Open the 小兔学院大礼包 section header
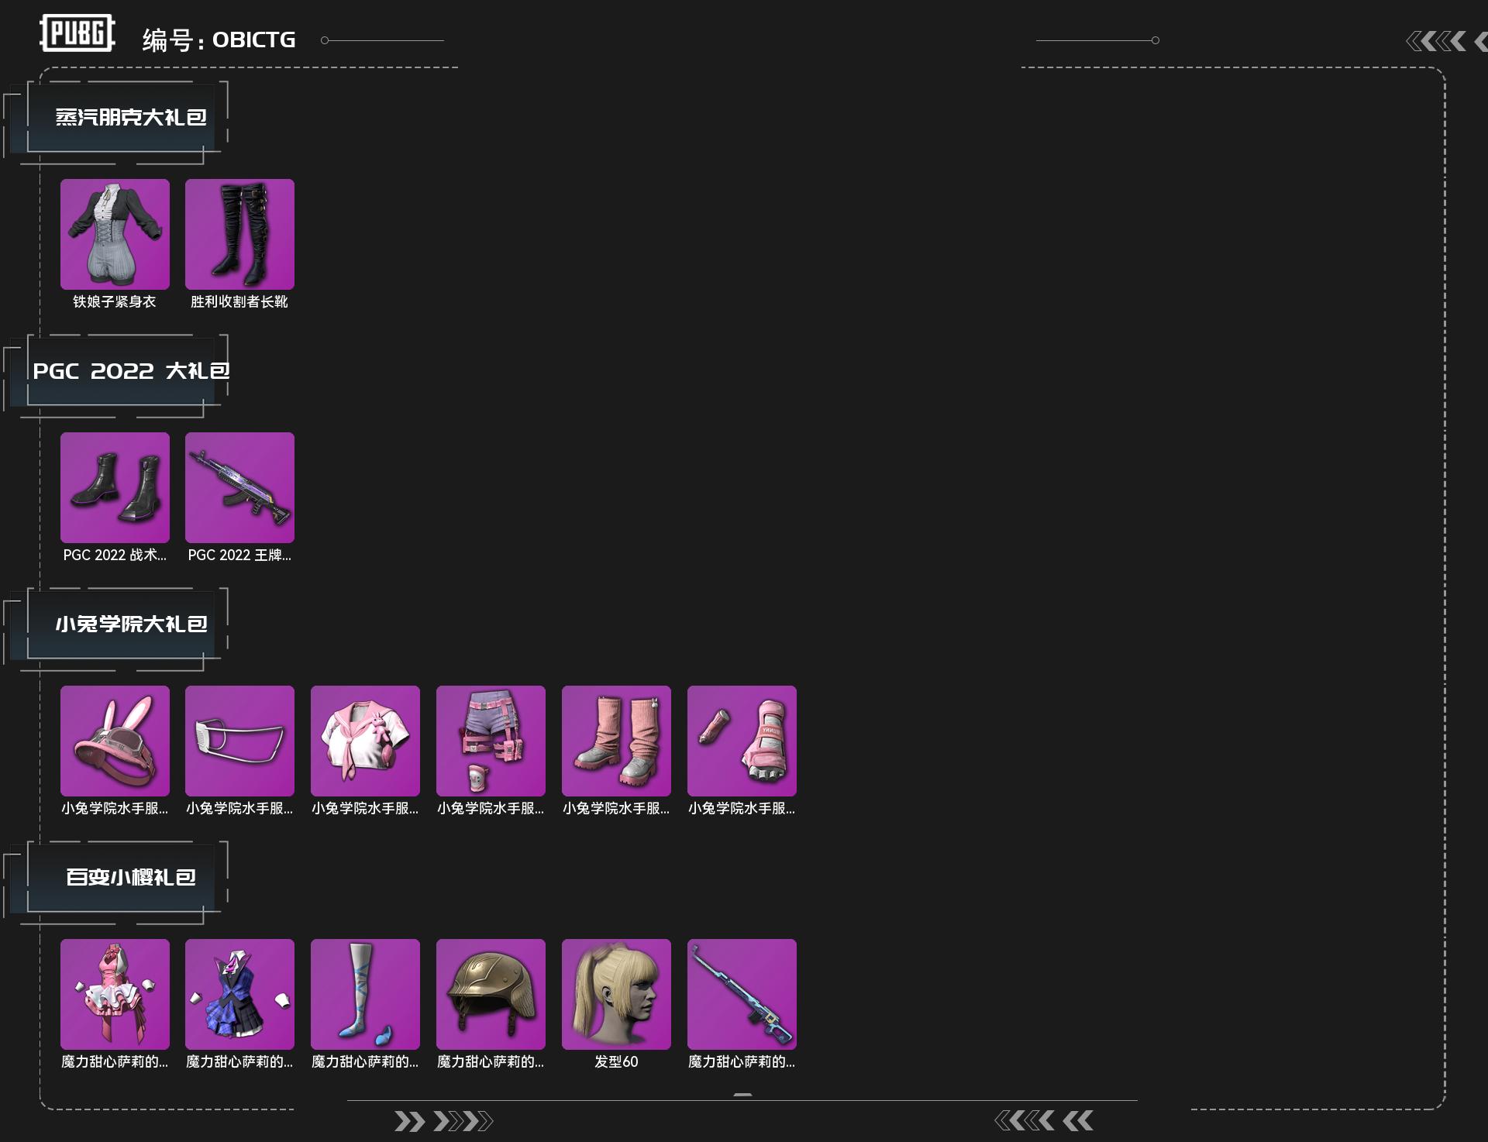Viewport: 1488px width, 1142px height. pos(130,624)
